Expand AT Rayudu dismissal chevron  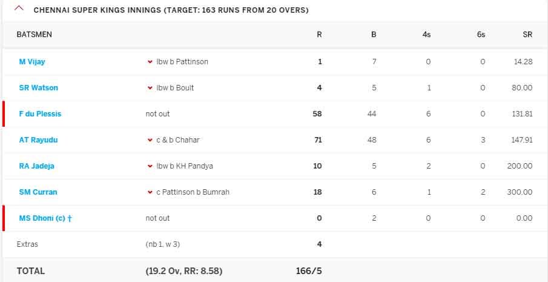coord(150,140)
